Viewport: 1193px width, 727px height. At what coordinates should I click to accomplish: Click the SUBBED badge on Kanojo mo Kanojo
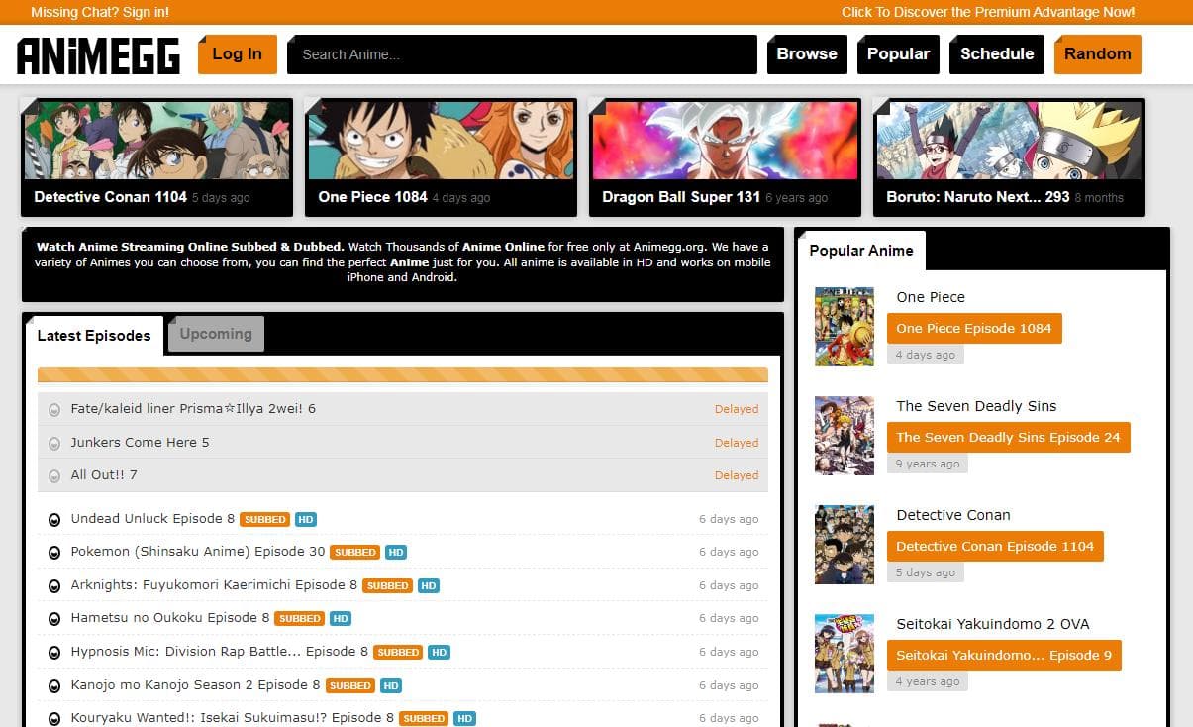tap(350, 685)
